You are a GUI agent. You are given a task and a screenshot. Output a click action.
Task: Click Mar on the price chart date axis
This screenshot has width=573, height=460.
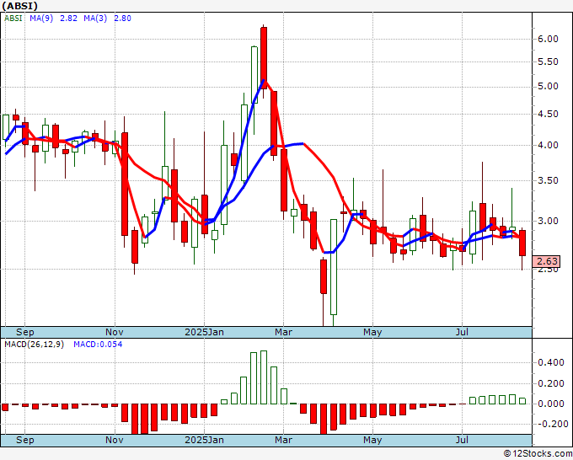284,332
